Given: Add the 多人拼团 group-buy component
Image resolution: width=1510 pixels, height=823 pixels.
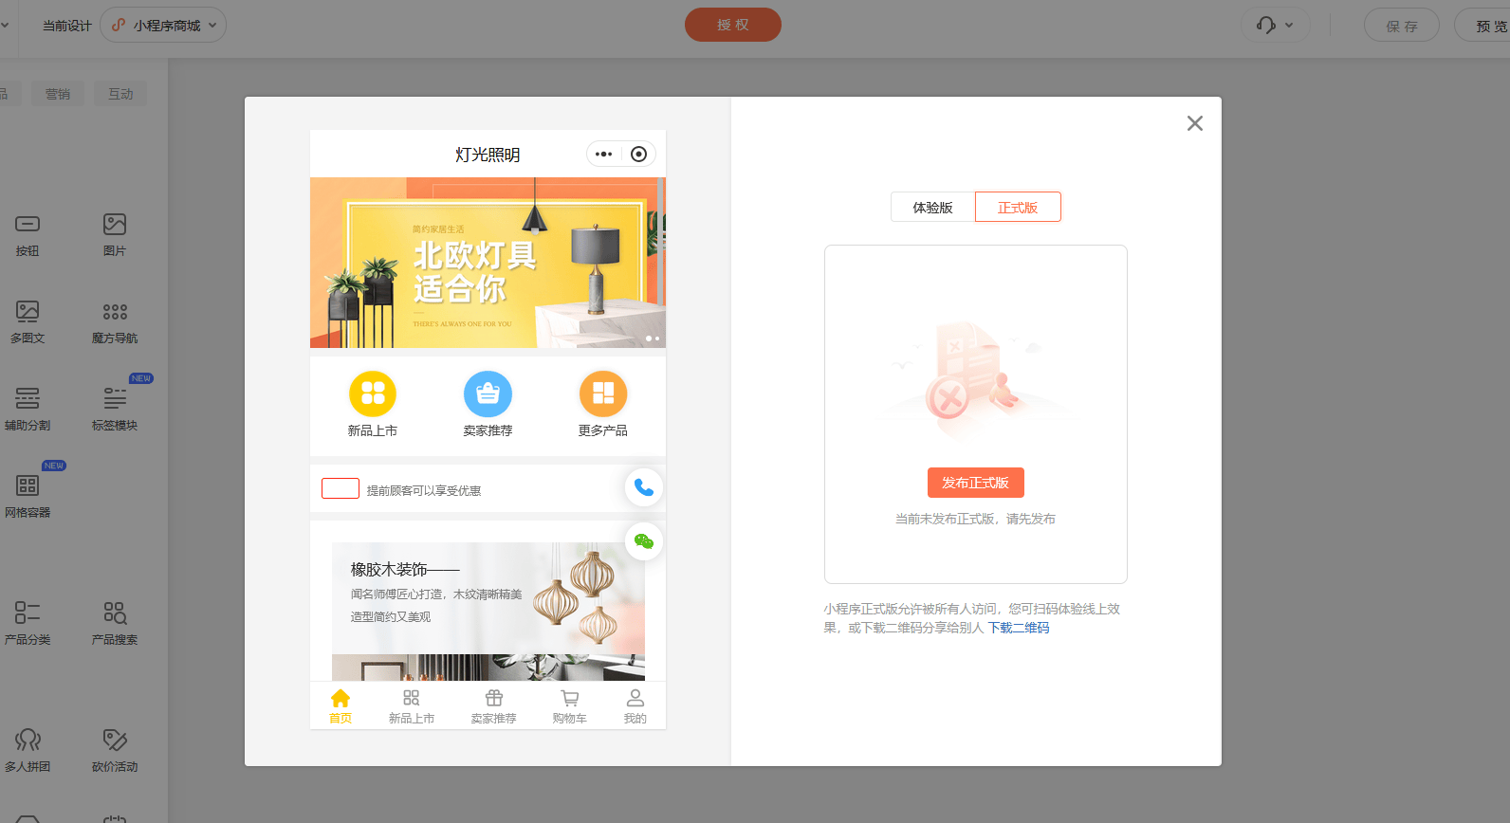Looking at the screenshot, I should coord(28,750).
